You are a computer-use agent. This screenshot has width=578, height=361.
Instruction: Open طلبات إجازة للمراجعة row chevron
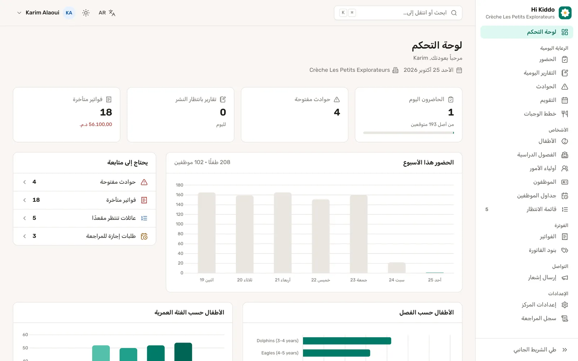[25, 236]
